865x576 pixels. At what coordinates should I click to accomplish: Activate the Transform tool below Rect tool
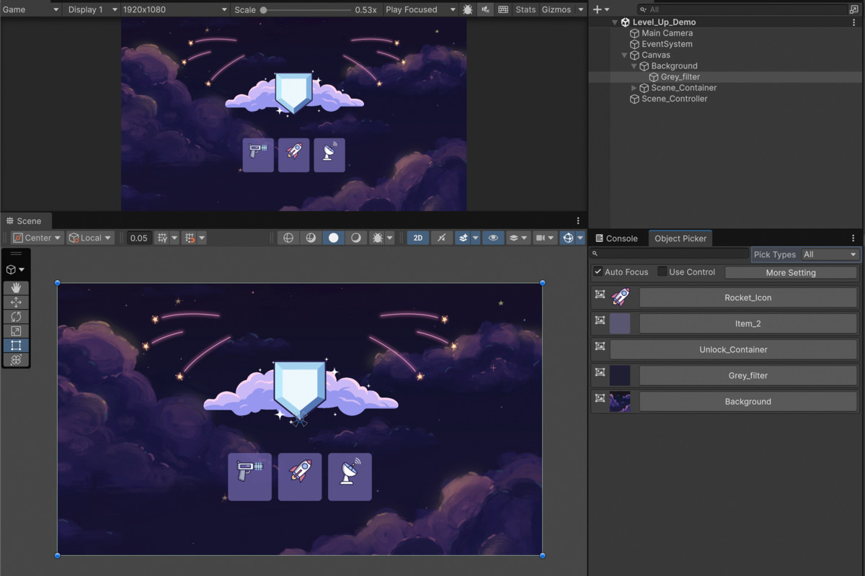16,359
